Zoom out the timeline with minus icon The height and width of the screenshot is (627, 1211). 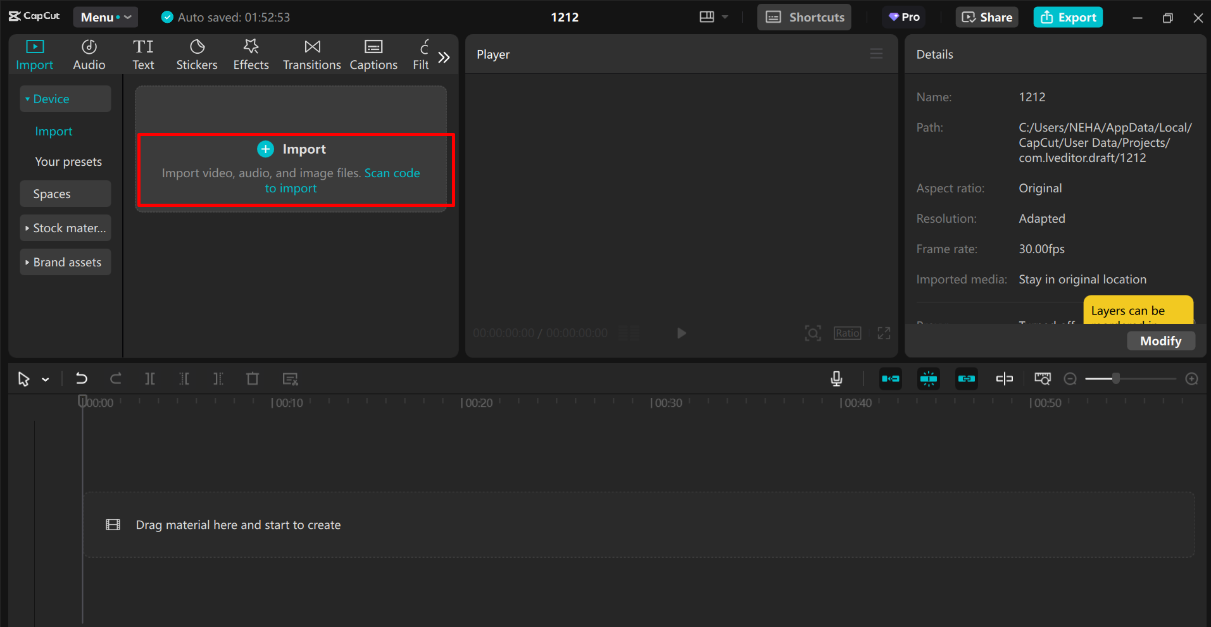tap(1070, 379)
